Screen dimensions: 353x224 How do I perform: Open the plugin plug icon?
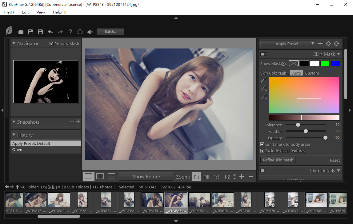pyautogui.click(x=90, y=32)
